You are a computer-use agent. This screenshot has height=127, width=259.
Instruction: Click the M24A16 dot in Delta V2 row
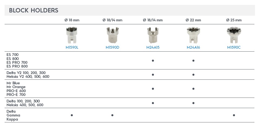coord(193,75)
